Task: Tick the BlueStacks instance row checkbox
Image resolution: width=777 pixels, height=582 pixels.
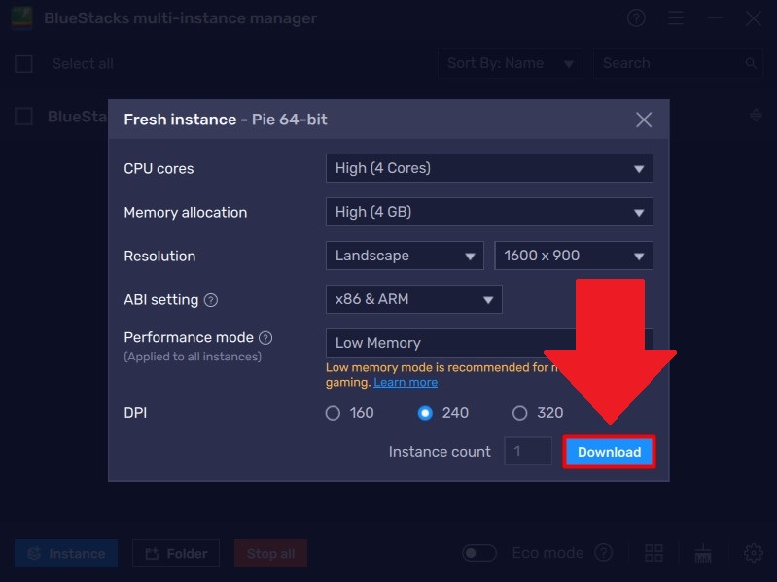Action: tap(23, 117)
